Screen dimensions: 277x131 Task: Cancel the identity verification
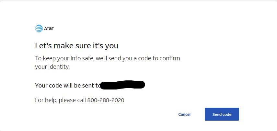point(184,114)
